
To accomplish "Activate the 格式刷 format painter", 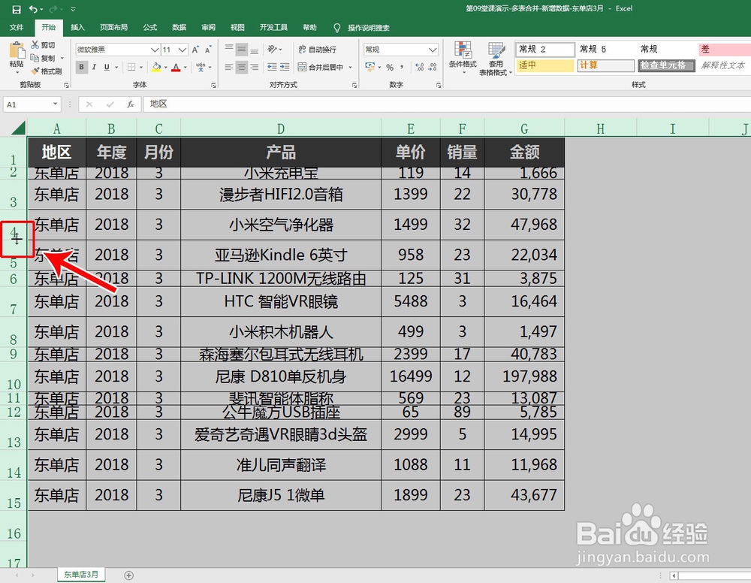I will tap(47, 71).
